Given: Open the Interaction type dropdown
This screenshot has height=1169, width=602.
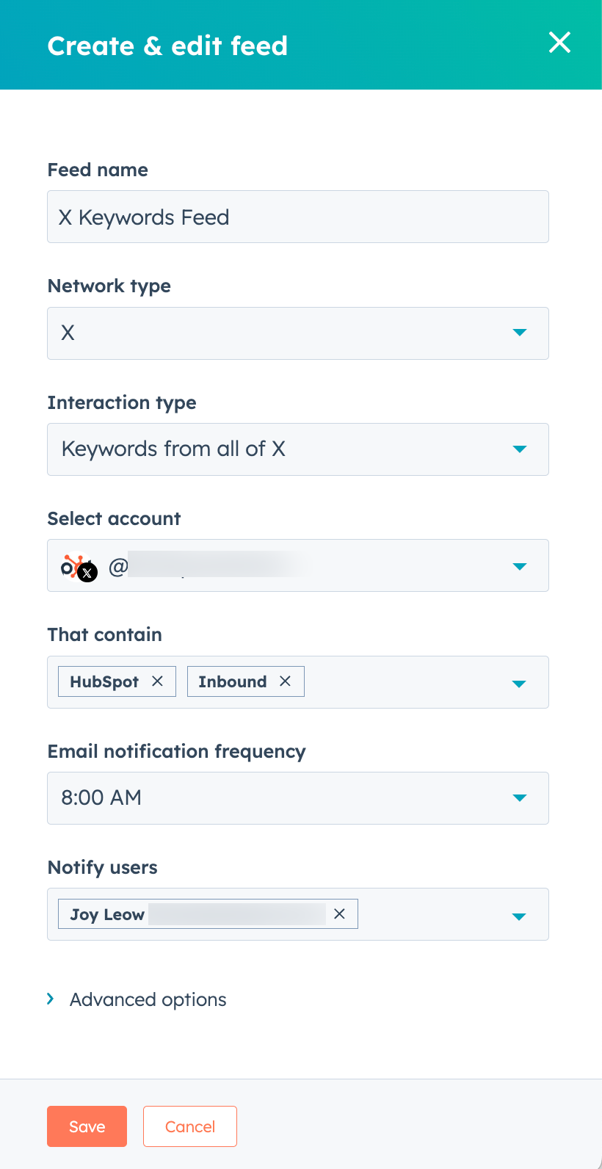Looking at the screenshot, I should point(519,449).
